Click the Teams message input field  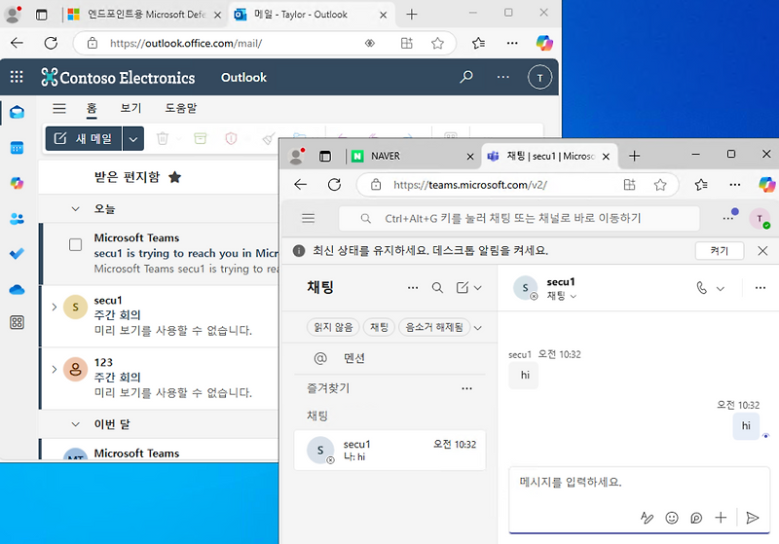pos(639,483)
